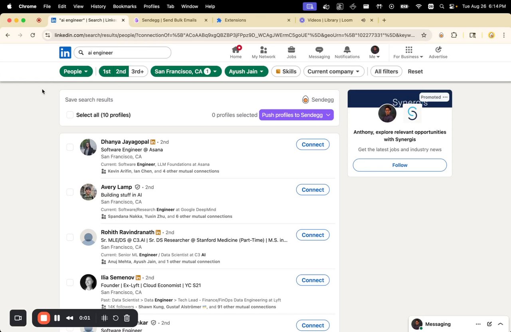The width and height of the screenshot is (511, 332).
Task: Open macOS Control Center icon
Action: click(x=452, y=6)
